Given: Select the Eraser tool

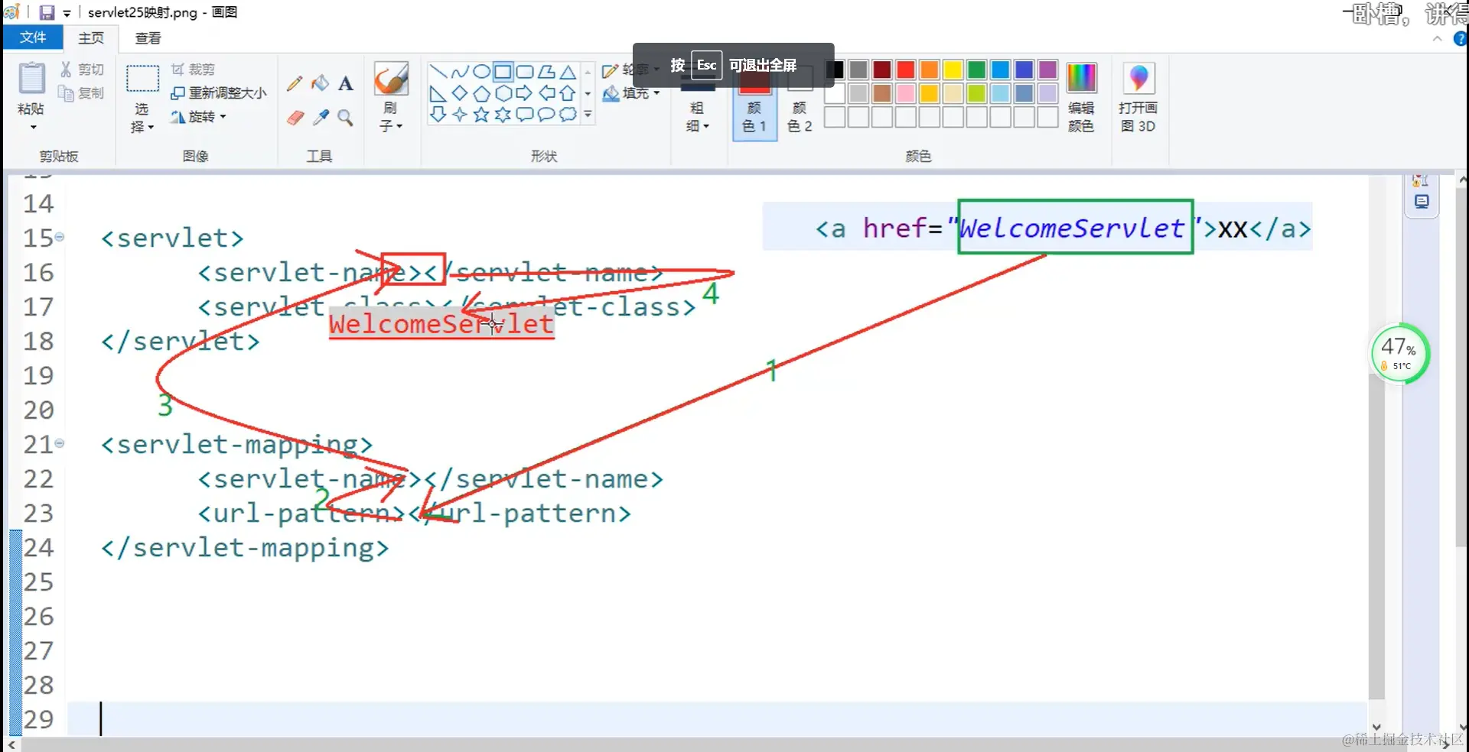Looking at the screenshot, I should 295,118.
